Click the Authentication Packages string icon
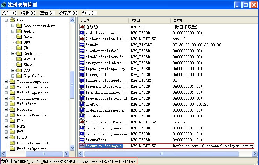 coord(82,39)
